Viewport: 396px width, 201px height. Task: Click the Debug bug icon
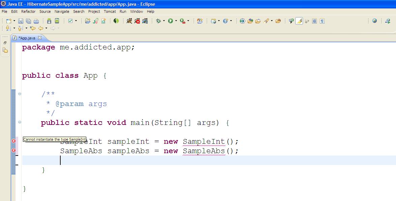coord(159,21)
